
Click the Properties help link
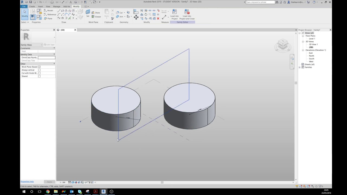27,182
